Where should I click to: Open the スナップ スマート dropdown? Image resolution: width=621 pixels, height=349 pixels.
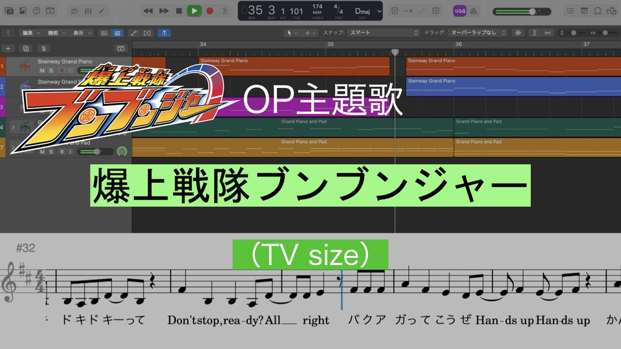pyautogui.click(x=383, y=33)
